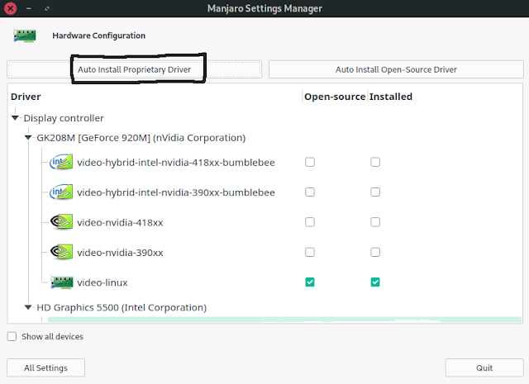Toggle Installed checkbox for video-nvidia-390xx
The height and width of the screenshot is (384, 529).
coord(375,252)
